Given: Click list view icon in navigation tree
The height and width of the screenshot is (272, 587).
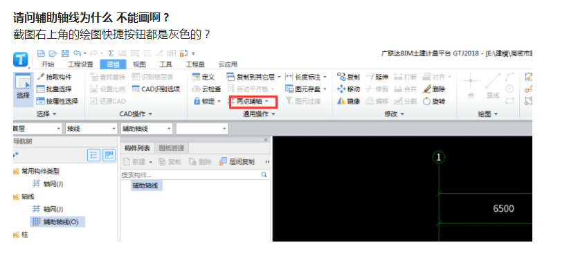Looking at the screenshot, I should tap(93, 155).
